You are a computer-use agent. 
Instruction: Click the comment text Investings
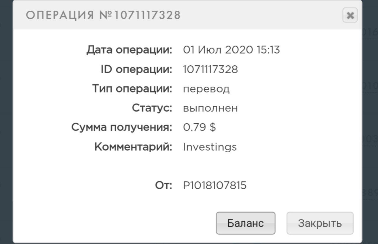[x=210, y=147]
